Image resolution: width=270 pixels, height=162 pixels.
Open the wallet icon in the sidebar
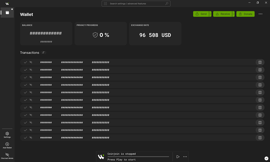pos(7,13)
